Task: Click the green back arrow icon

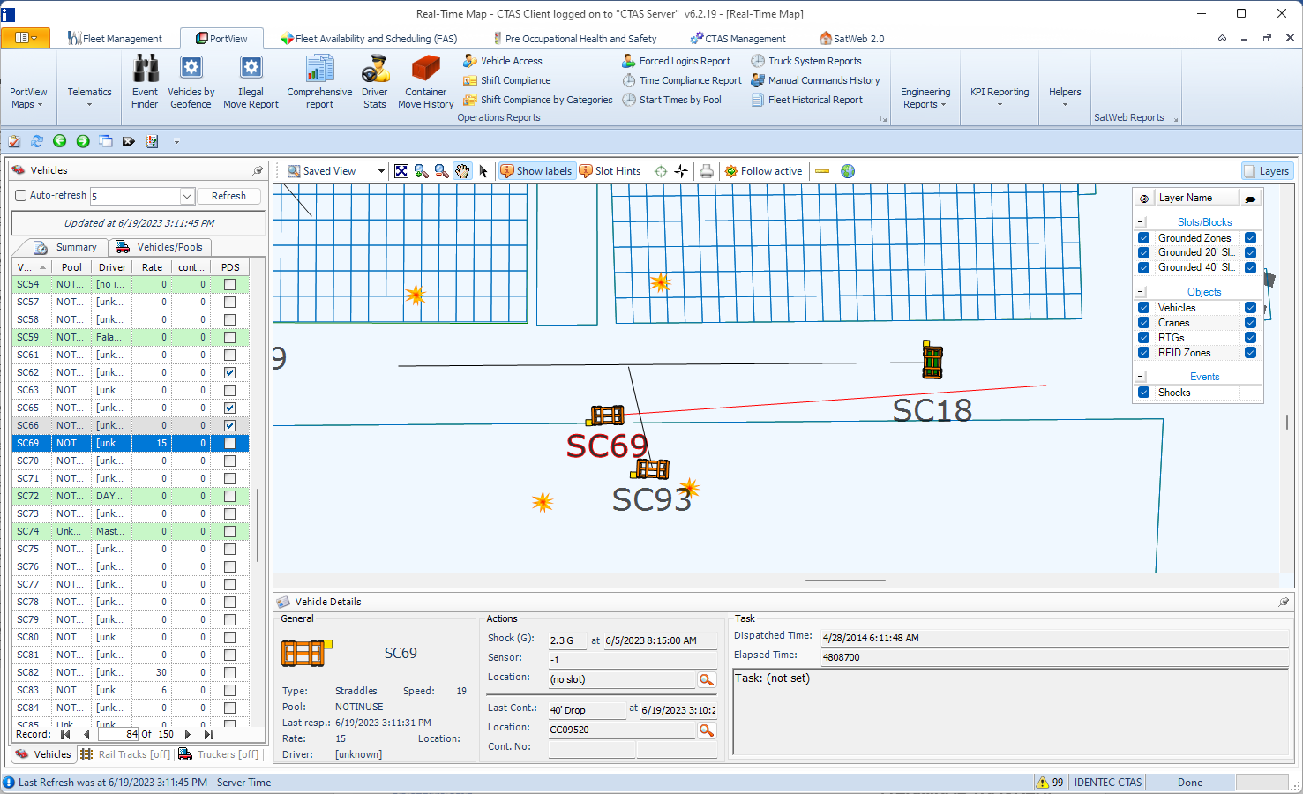Action: [x=60, y=141]
